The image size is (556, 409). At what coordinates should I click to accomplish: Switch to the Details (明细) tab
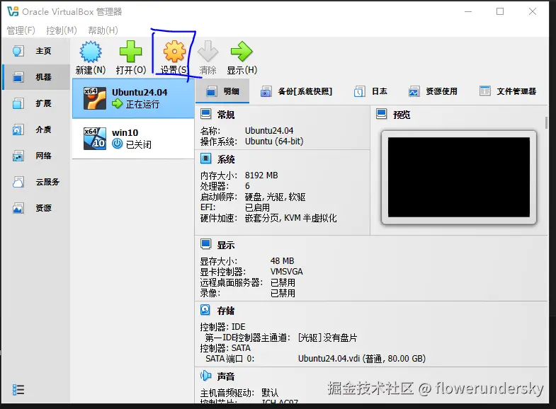point(222,91)
